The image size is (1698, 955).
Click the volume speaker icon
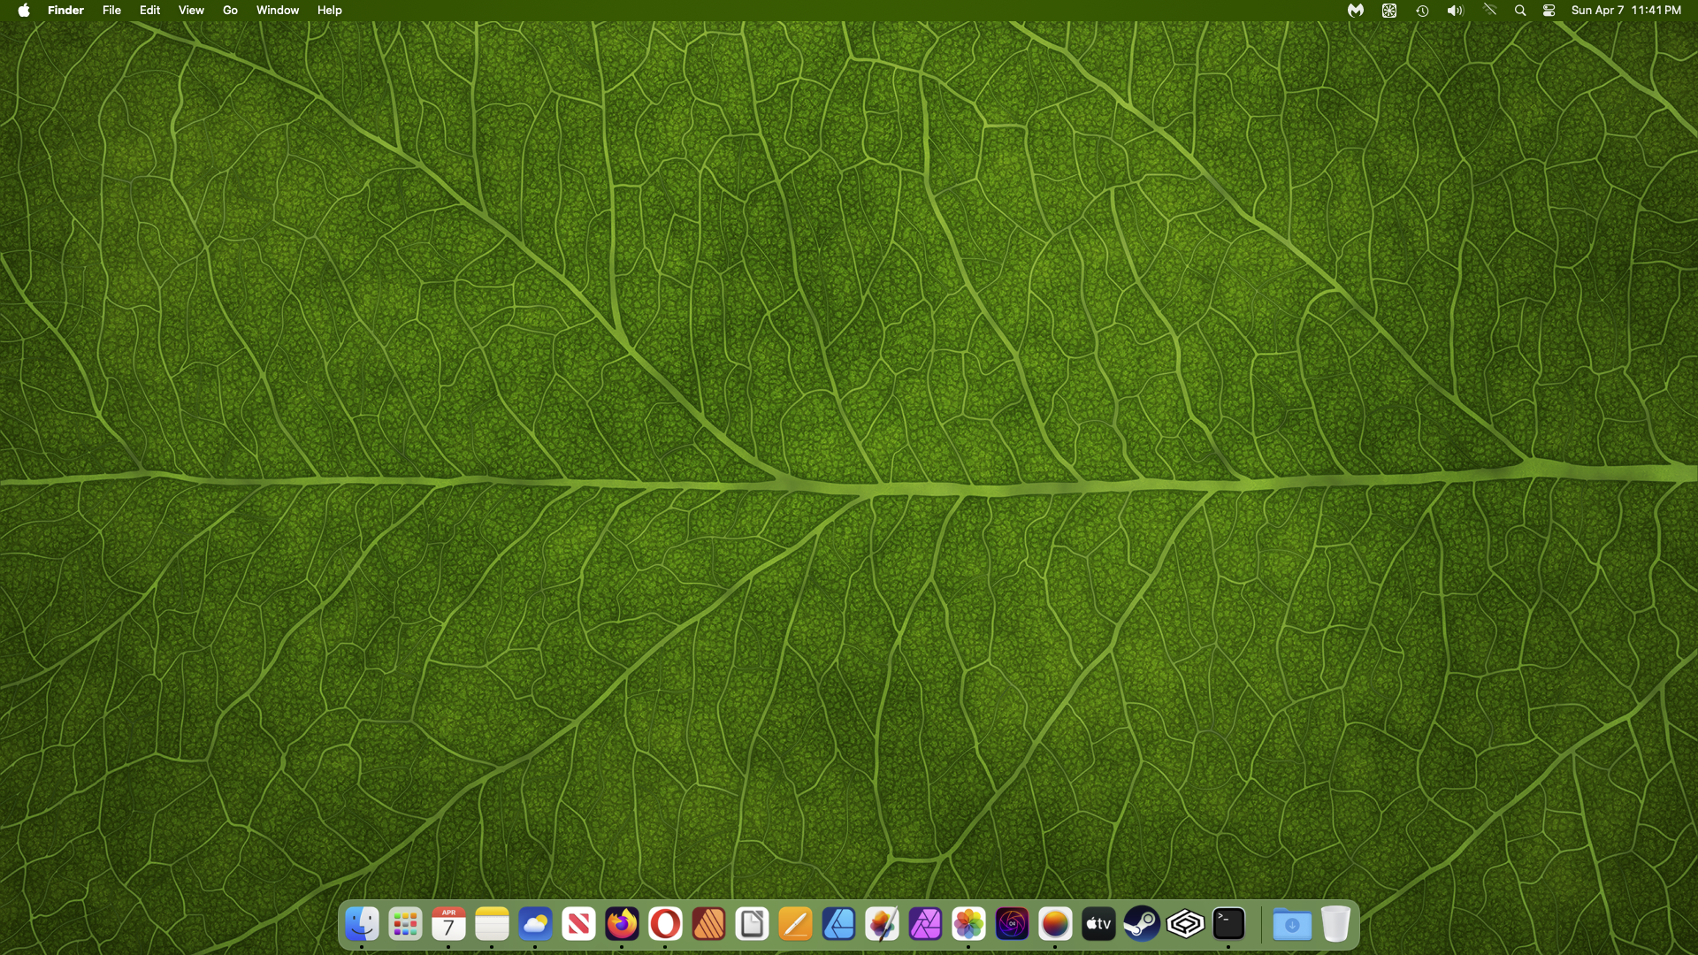tap(1455, 11)
